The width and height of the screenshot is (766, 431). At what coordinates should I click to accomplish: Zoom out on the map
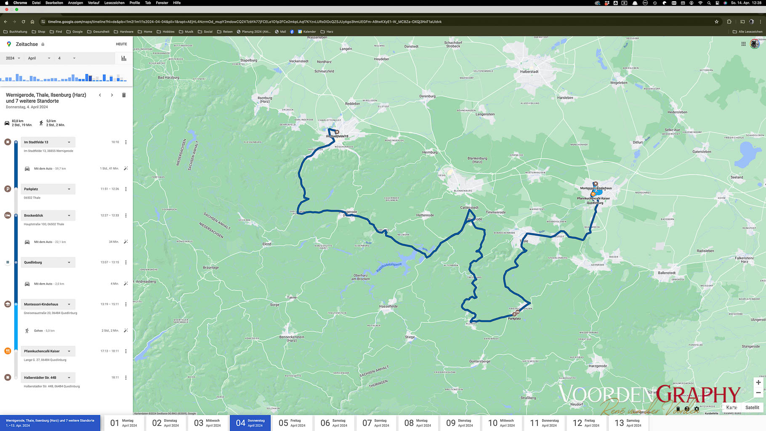(758, 393)
